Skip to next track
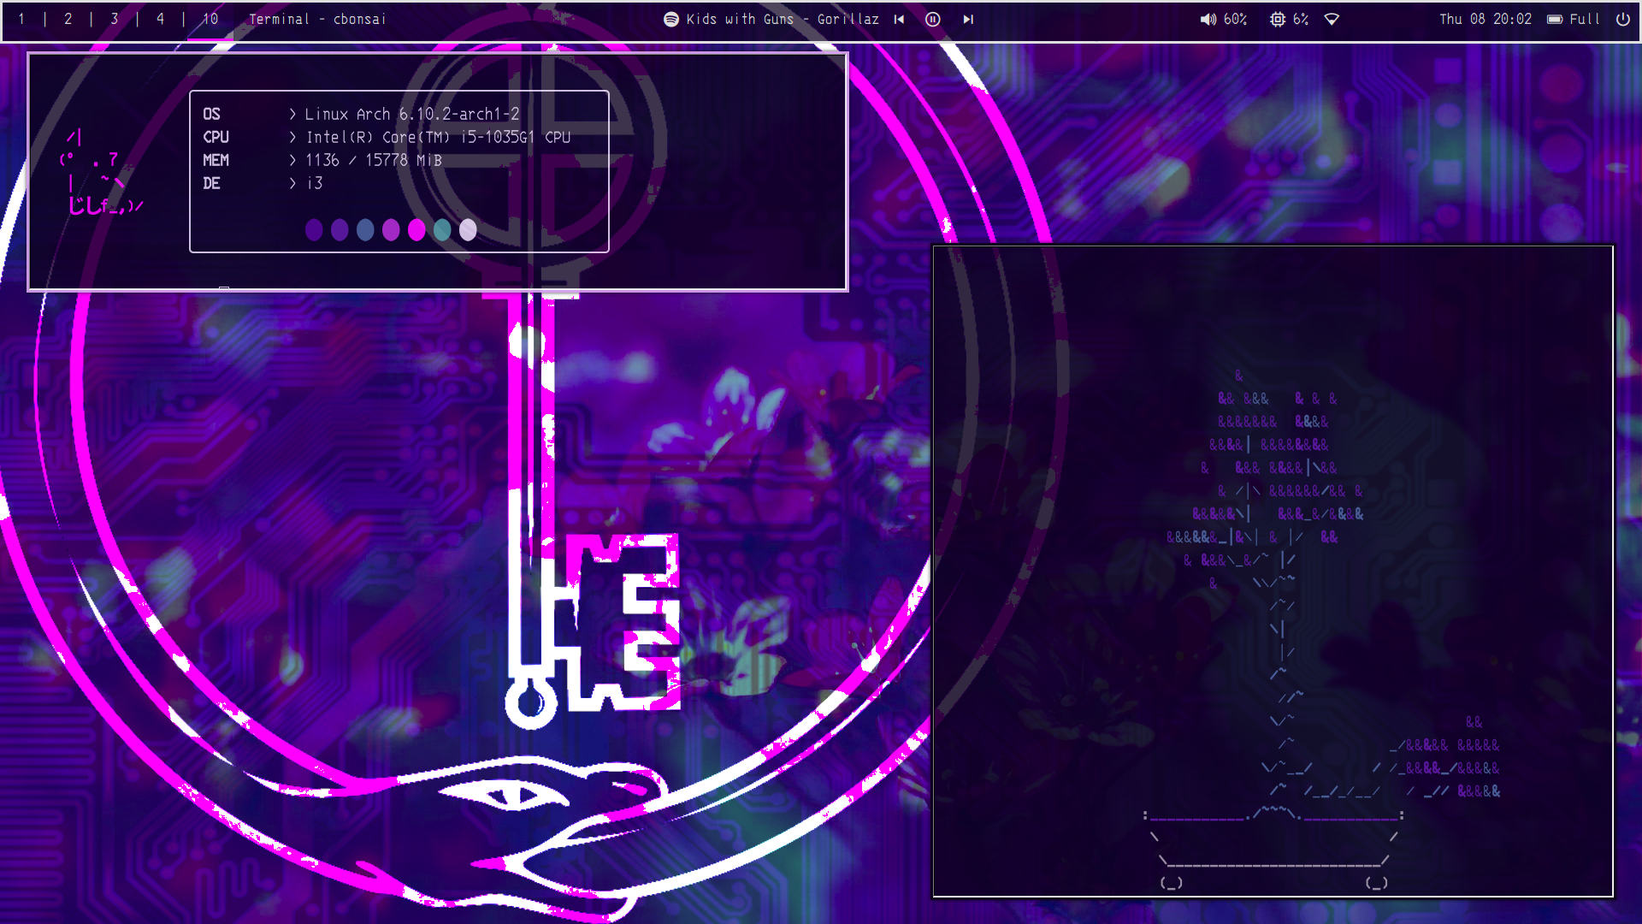The height and width of the screenshot is (924, 1642). (x=968, y=19)
